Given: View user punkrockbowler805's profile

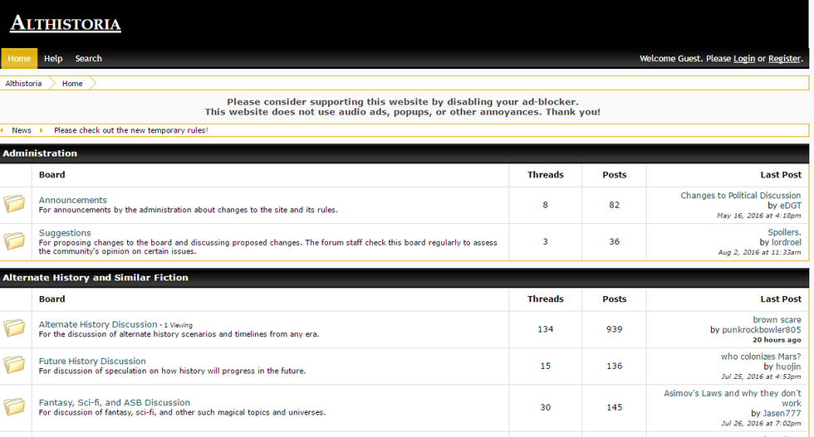Looking at the screenshot, I should 762,330.
